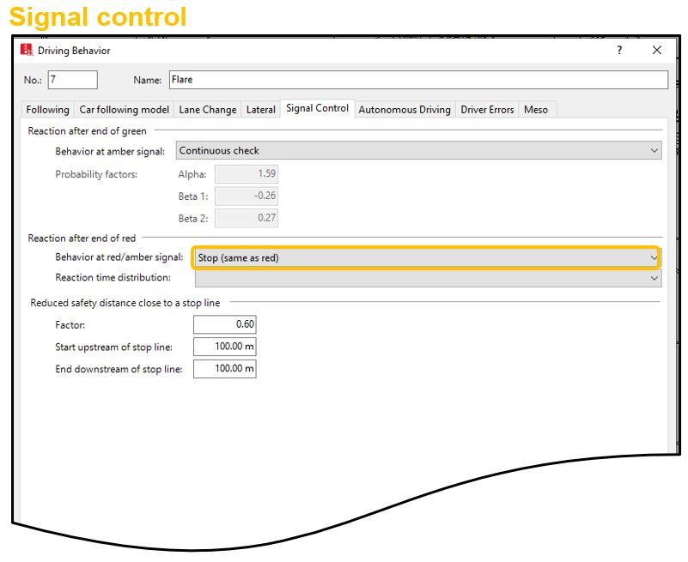Open the Autonomous Driving tab
The height and width of the screenshot is (562, 688).
[405, 110]
